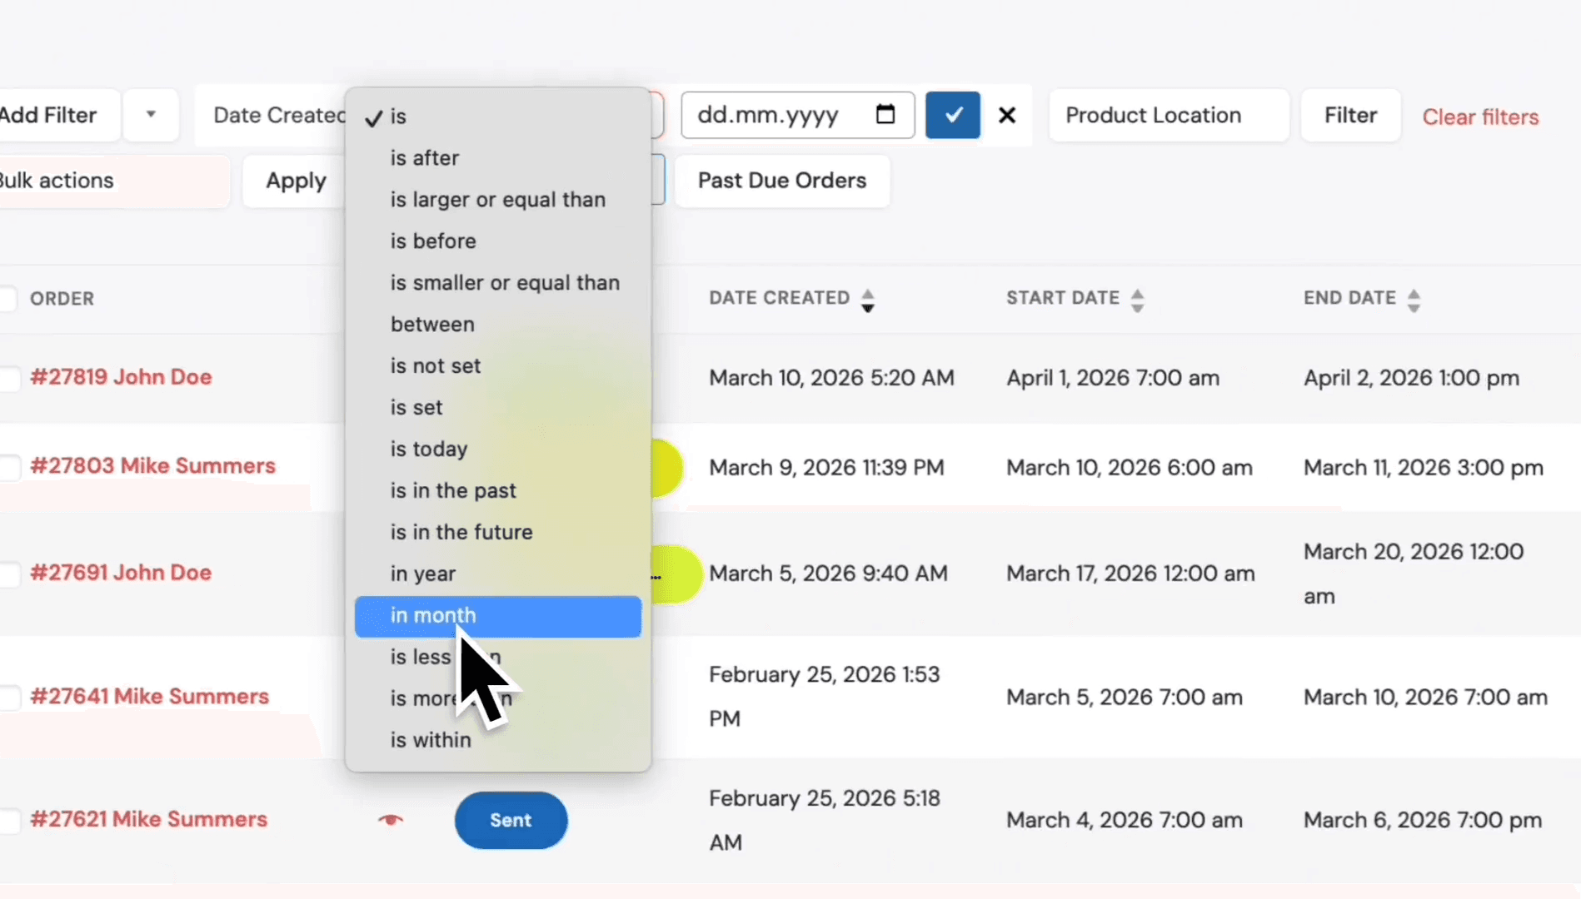Click Apply bulk action button
Screen dimensions: 1581x899
coord(296,181)
